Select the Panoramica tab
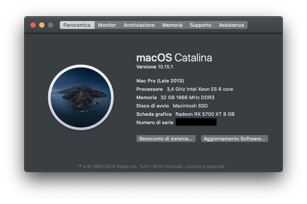Screen dimensions: 307x204 pyautogui.click(x=77, y=25)
